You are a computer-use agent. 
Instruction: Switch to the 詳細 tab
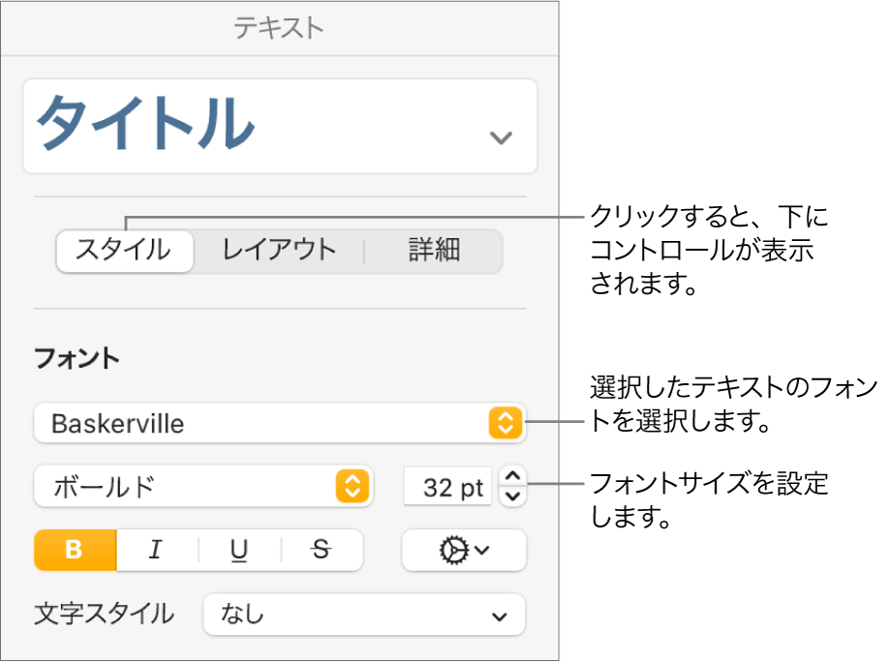tap(434, 251)
